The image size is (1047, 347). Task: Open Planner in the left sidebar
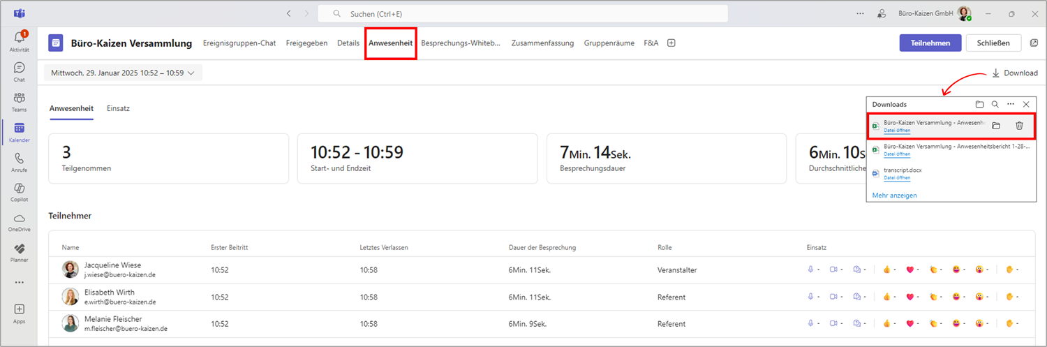[x=20, y=252]
